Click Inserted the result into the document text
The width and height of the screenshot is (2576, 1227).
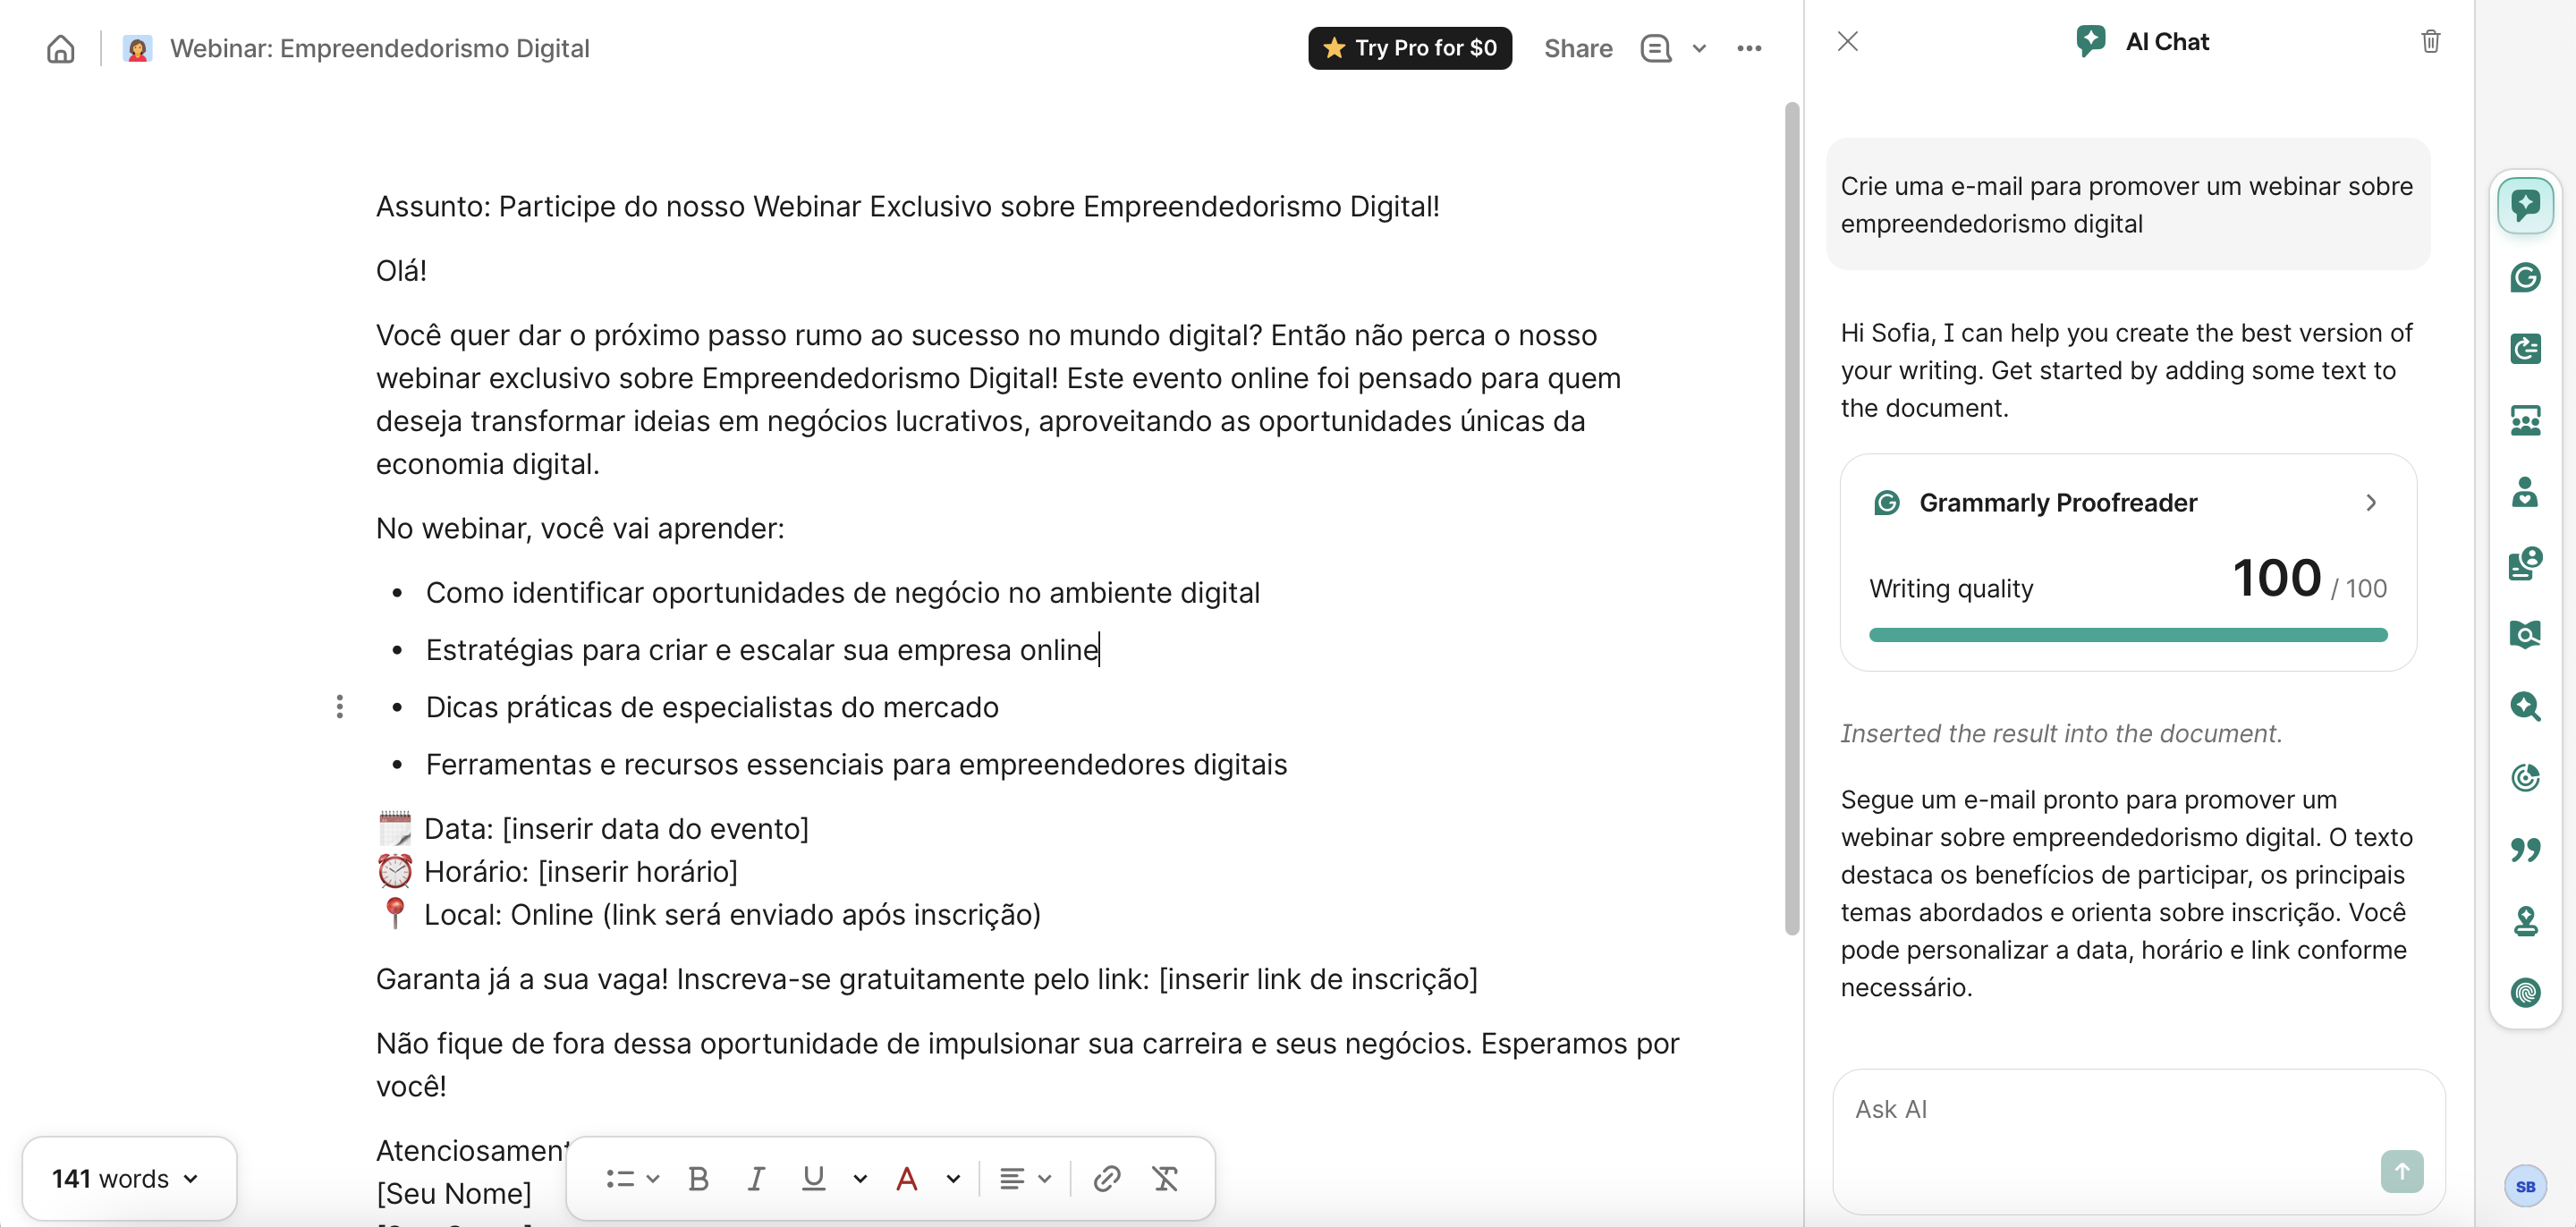point(2061,733)
